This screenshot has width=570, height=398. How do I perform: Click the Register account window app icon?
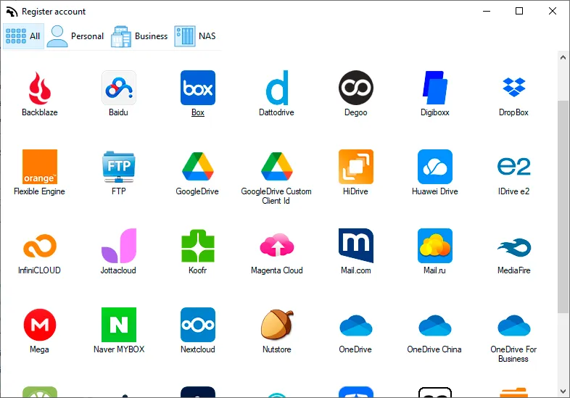12,12
